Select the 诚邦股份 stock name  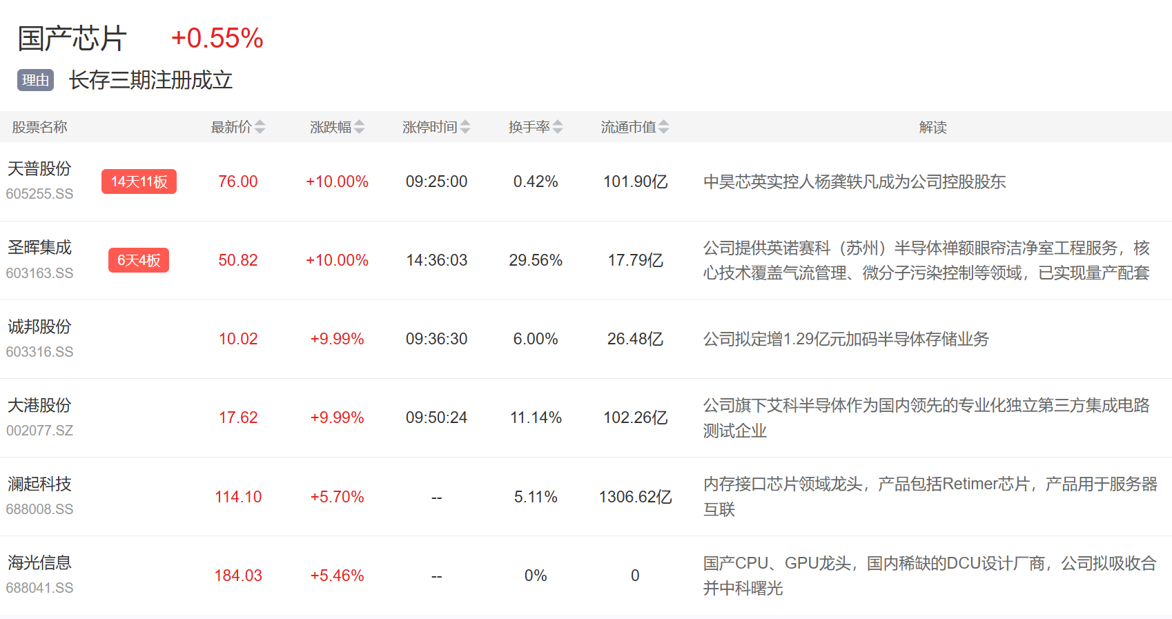click(39, 326)
